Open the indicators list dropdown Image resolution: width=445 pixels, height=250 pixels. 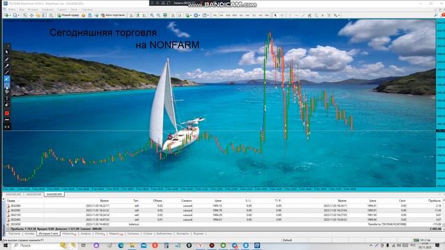click(188, 15)
